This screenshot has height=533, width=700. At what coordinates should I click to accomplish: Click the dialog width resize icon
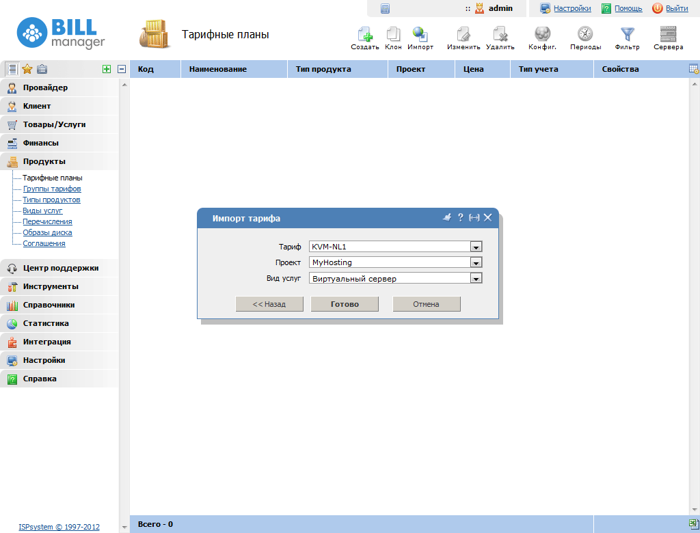pos(474,217)
